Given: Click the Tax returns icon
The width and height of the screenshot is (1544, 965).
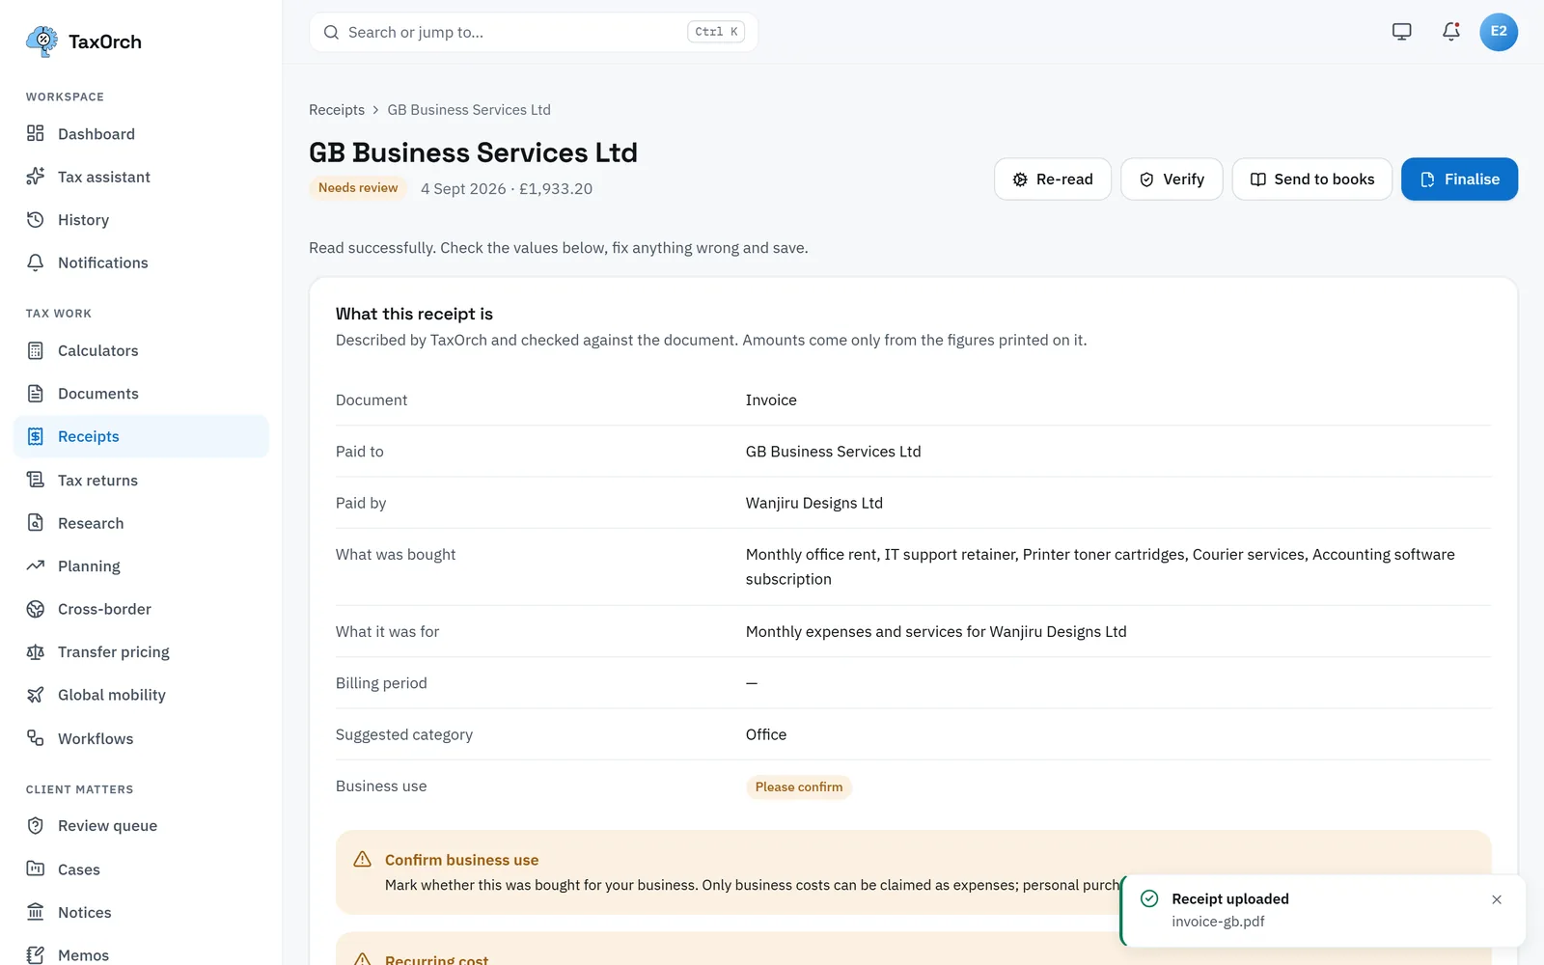Looking at the screenshot, I should 36,480.
